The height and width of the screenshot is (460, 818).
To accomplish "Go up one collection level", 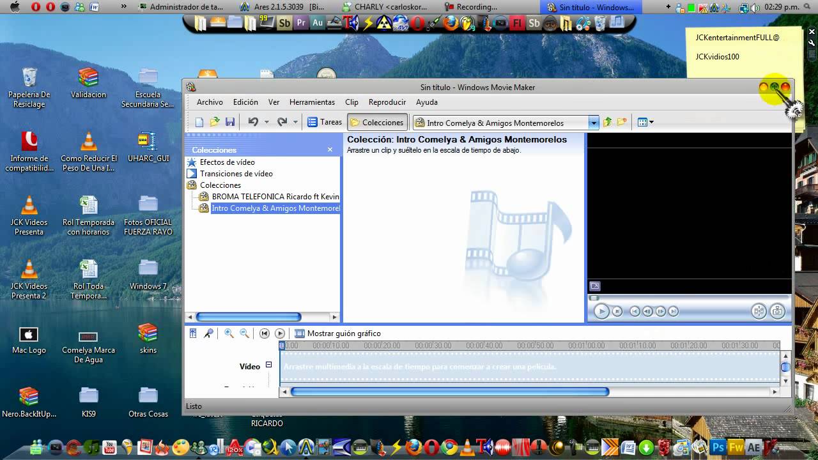I will click(607, 122).
